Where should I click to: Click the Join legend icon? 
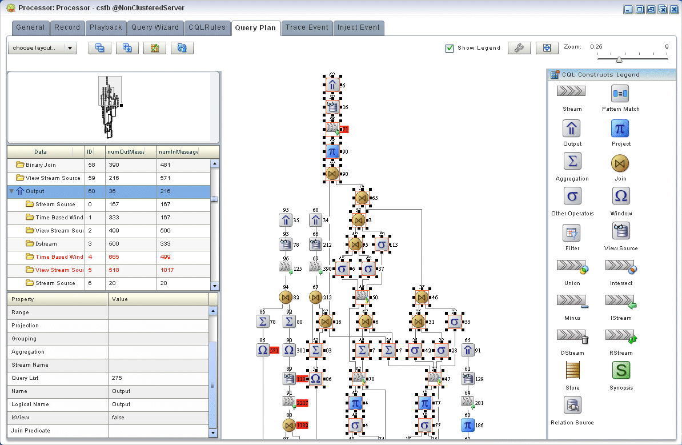(620, 163)
